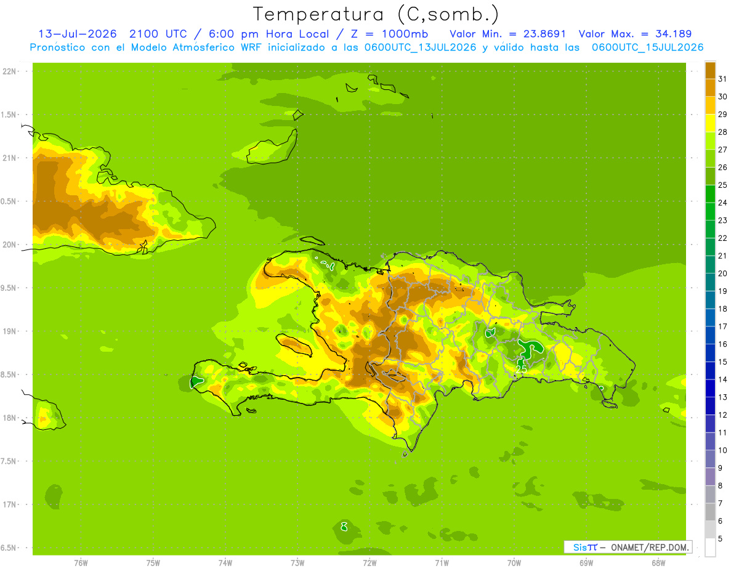This screenshot has height=571, width=739.
Task: Click the '72W' longitude label
Action: coord(369,562)
